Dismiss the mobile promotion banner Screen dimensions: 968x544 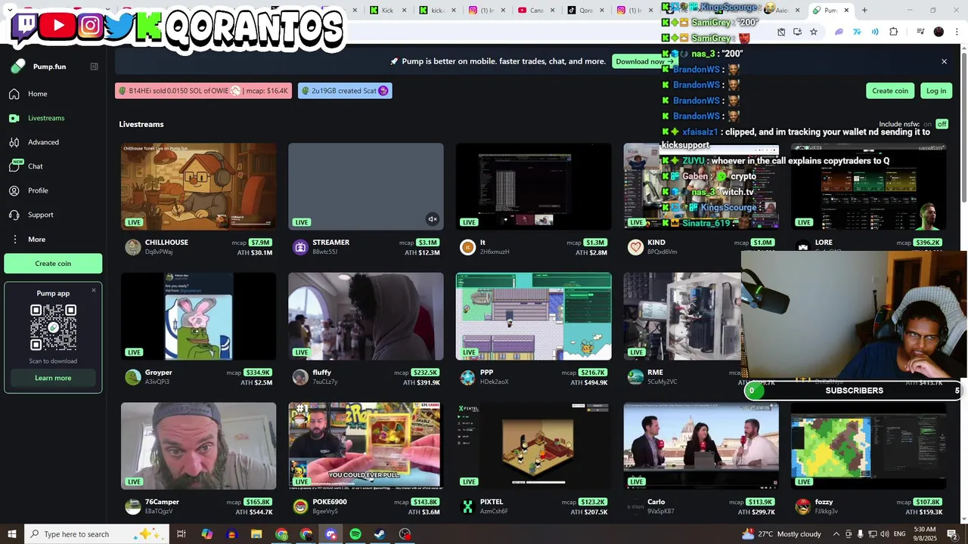pos(944,61)
